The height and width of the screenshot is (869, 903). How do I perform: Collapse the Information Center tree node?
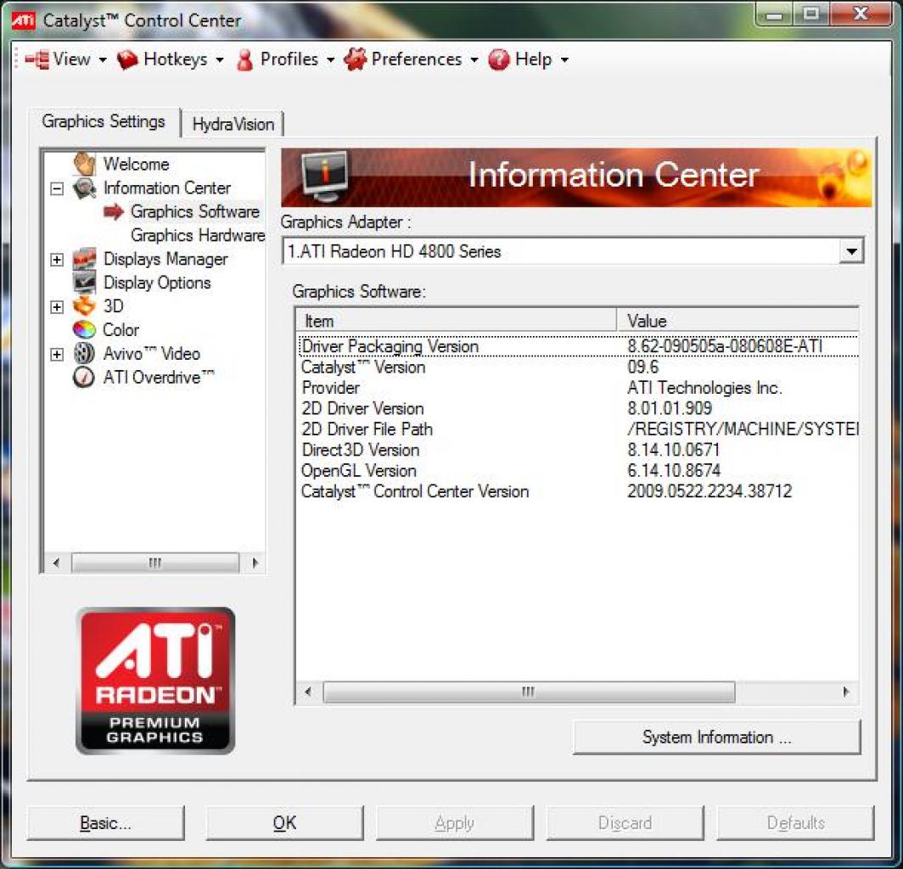56,189
